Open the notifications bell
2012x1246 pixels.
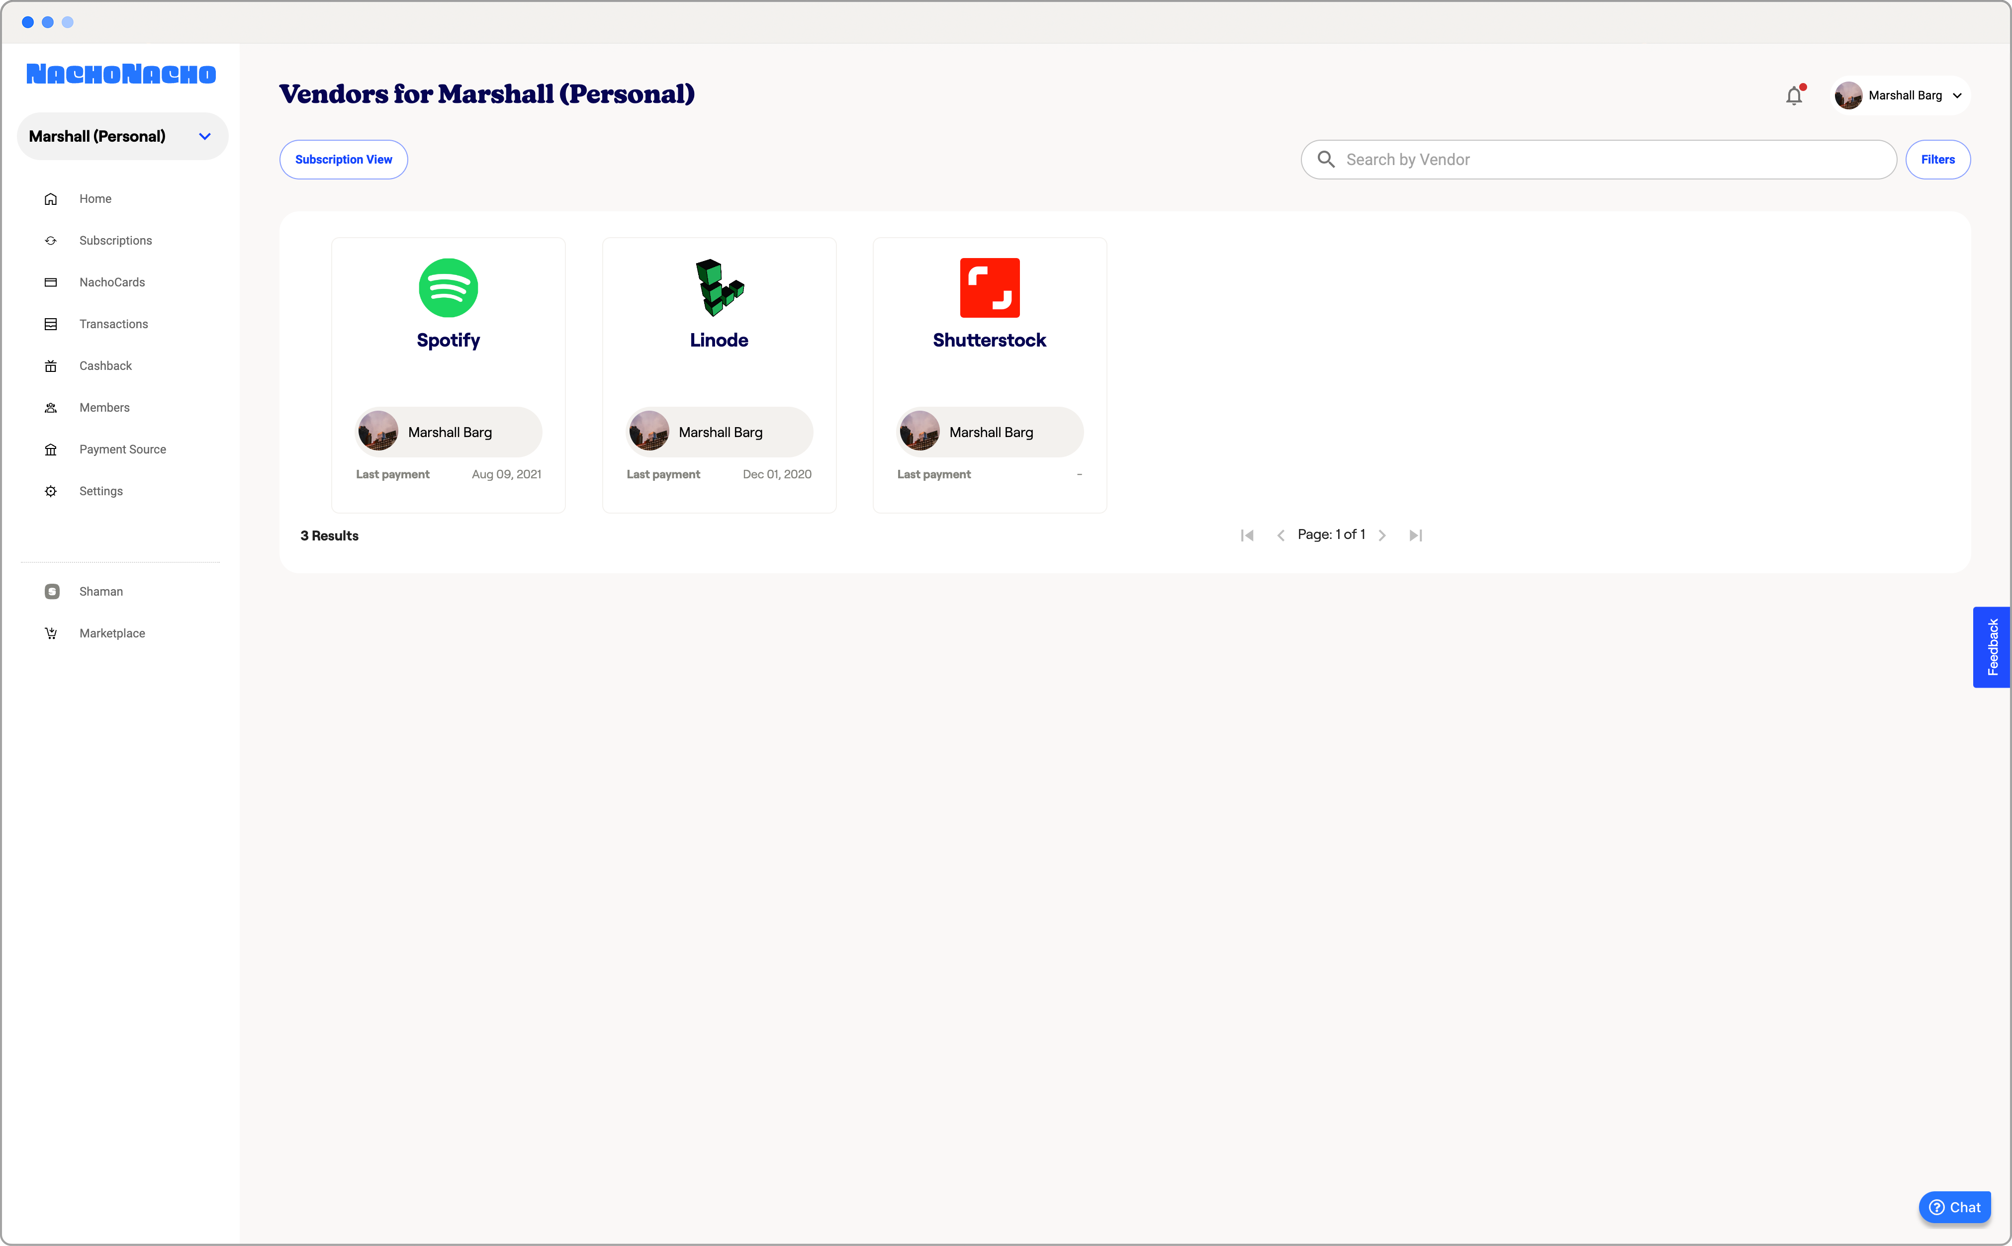[x=1794, y=95]
